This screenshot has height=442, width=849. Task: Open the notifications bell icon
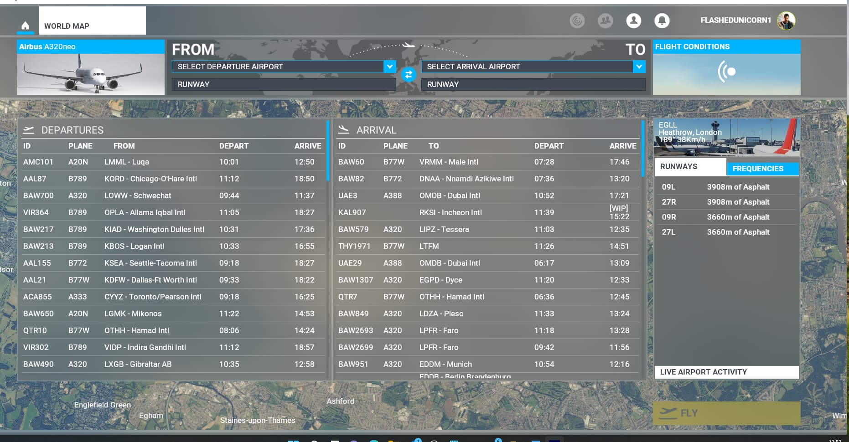coord(662,21)
